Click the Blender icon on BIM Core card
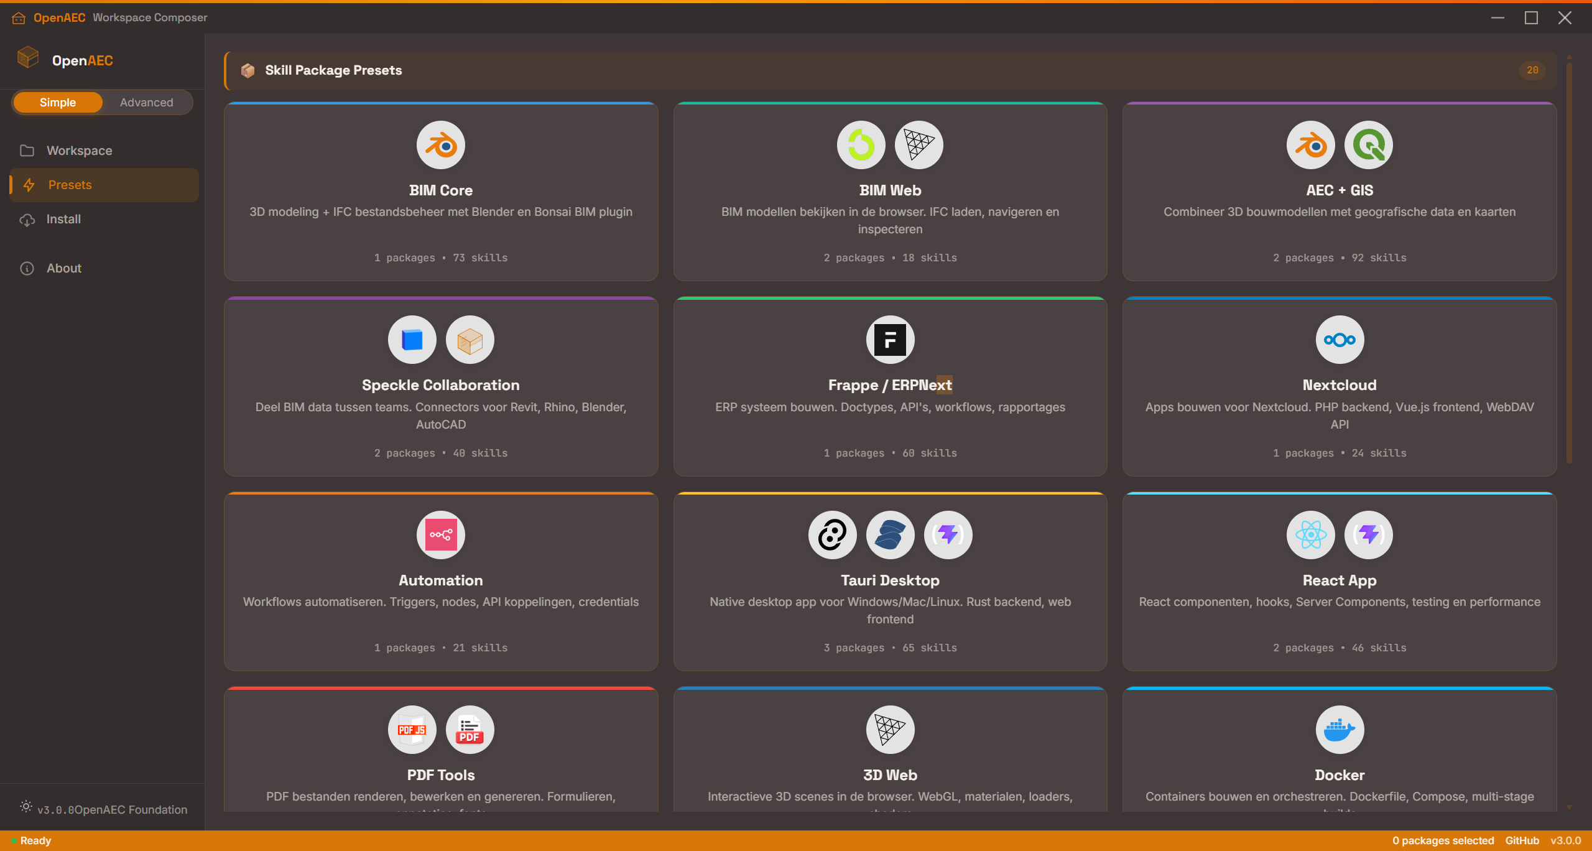The height and width of the screenshot is (851, 1592). pyautogui.click(x=441, y=145)
